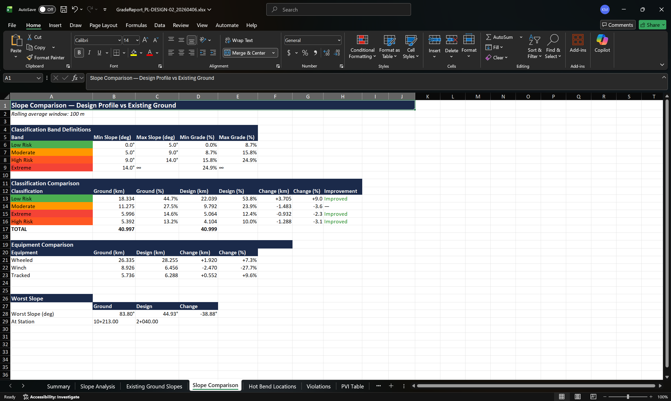This screenshot has width=671, height=401.
Task: Open Format Painter
Action: pyautogui.click(x=46, y=57)
